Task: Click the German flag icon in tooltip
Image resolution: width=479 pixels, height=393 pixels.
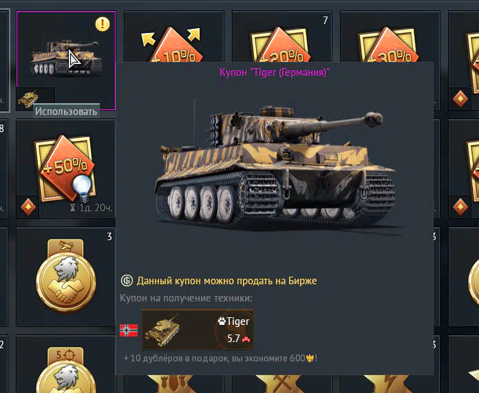Action: [129, 330]
